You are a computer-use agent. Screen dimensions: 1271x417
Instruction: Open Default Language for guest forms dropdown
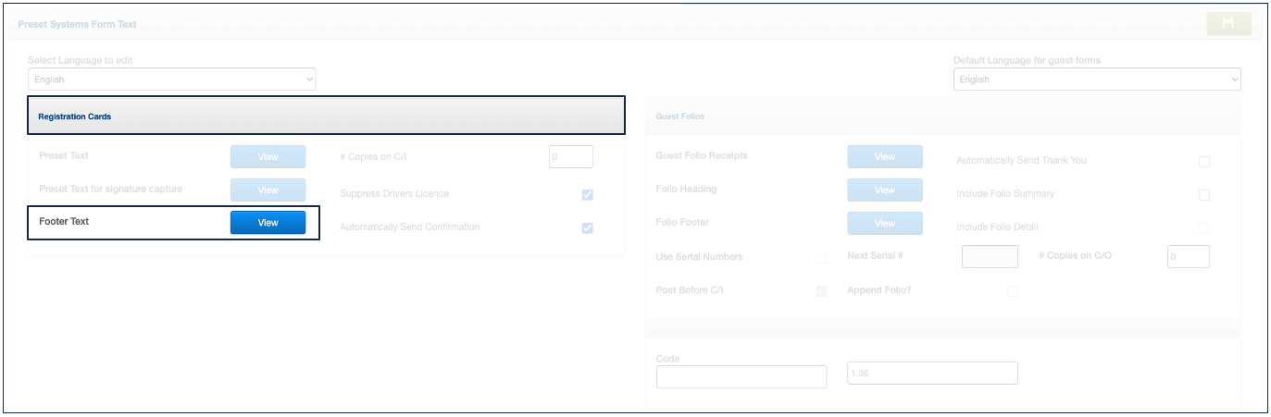[1096, 80]
